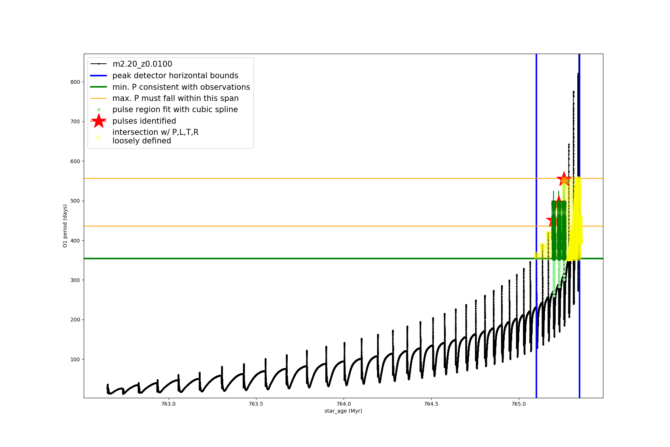Click 'pulse region fit with cubic spline' label
The image size is (670, 447).
pos(175,110)
